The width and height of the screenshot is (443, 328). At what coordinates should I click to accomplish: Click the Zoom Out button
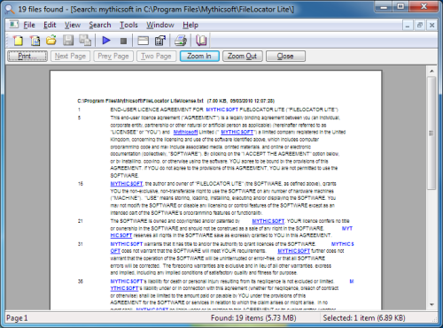[x=242, y=56]
